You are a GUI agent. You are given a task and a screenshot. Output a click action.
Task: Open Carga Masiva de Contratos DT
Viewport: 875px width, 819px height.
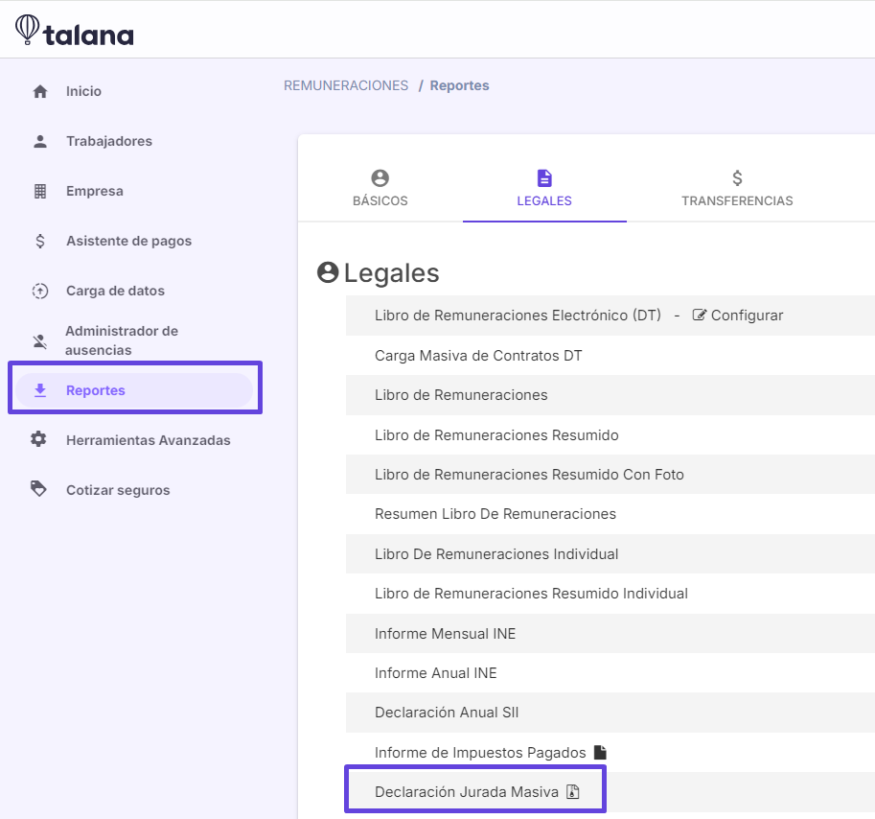478,356
